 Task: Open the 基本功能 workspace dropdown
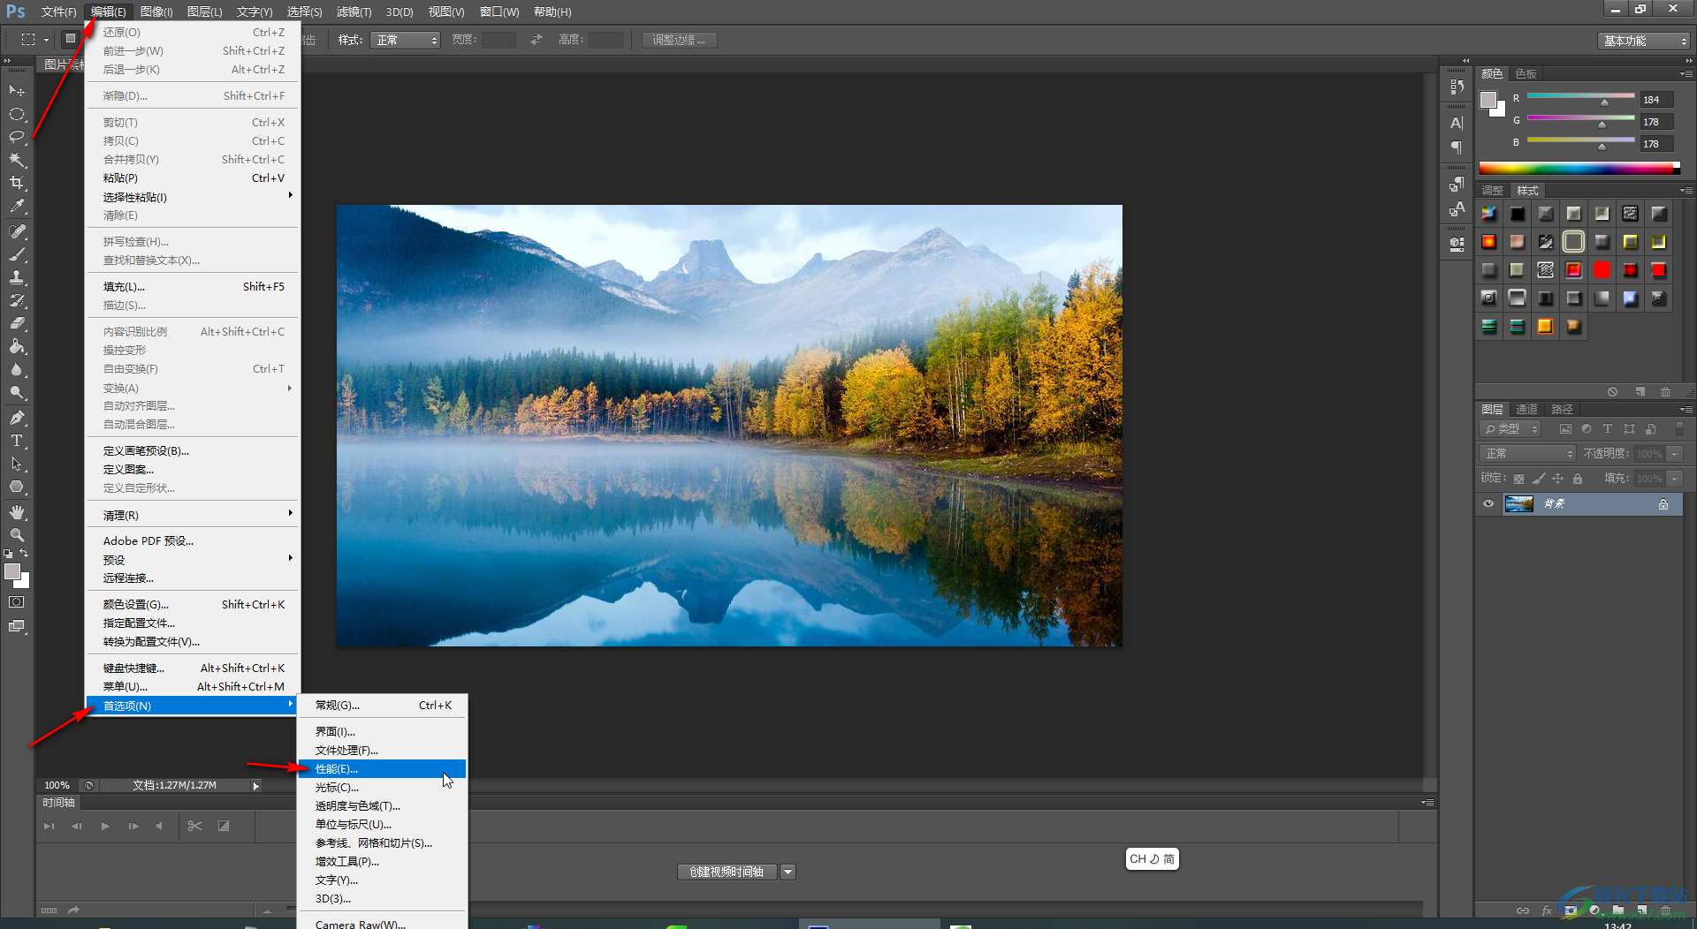[x=1644, y=41]
